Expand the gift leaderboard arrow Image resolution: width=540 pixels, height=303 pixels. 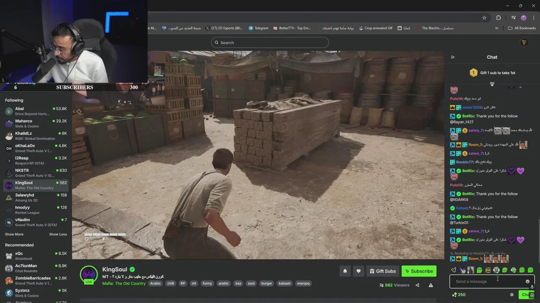point(492,84)
